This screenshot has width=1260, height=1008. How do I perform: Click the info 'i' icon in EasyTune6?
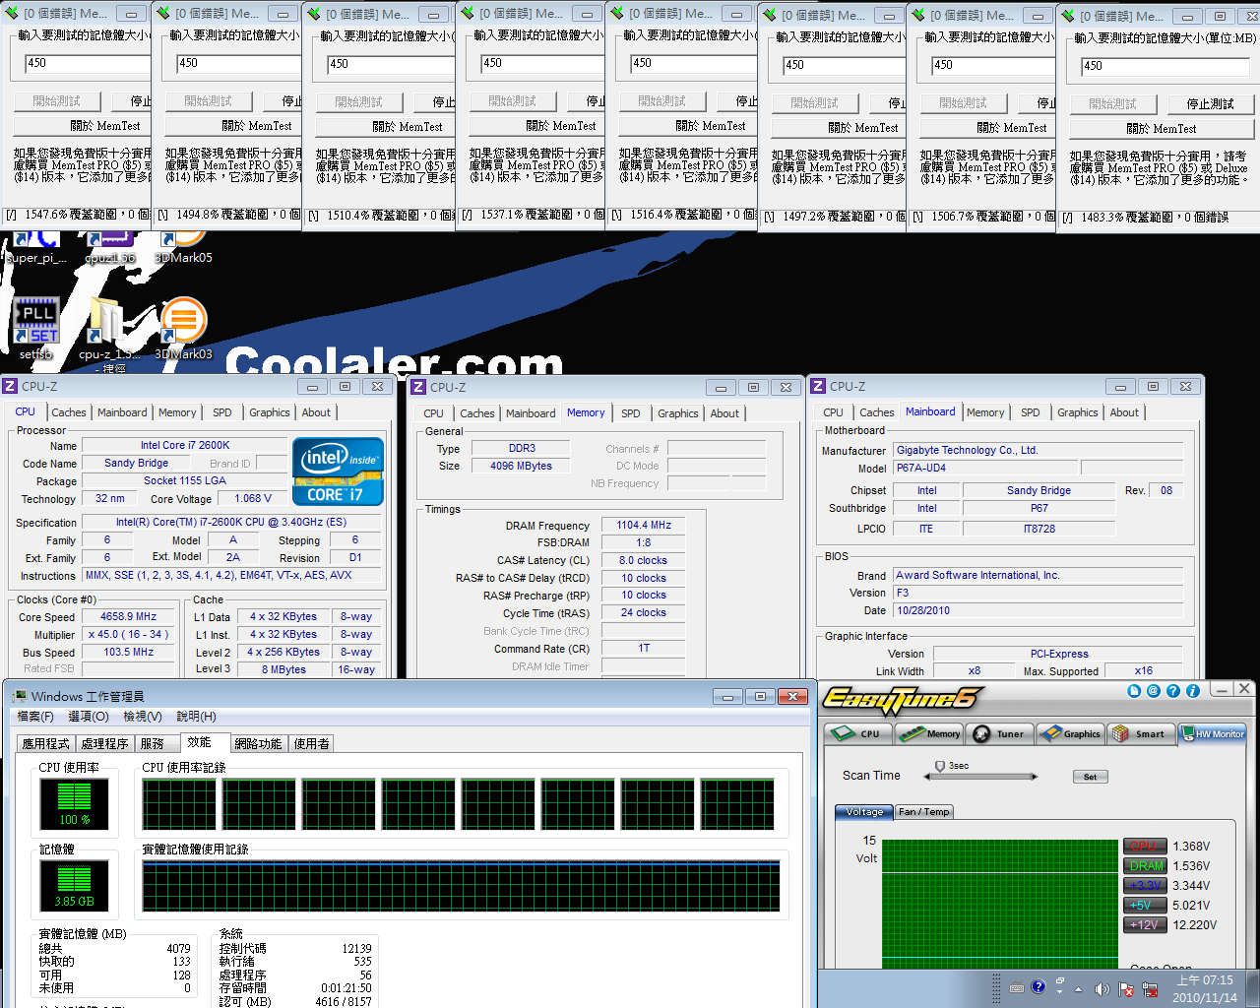coord(1193,691)
